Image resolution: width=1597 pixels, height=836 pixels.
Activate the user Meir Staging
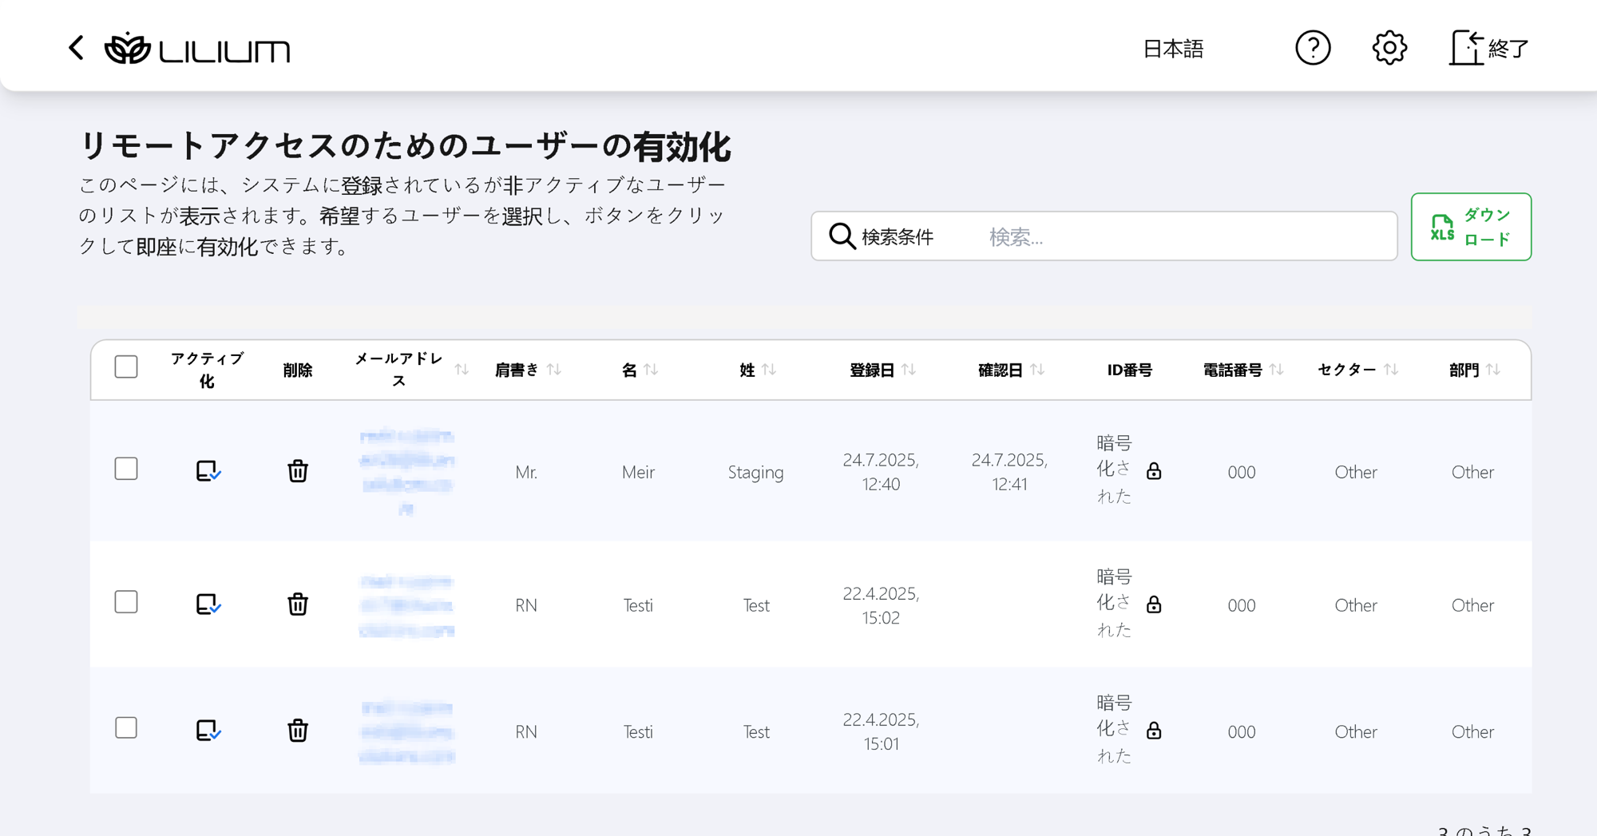(x=208, y=471)
